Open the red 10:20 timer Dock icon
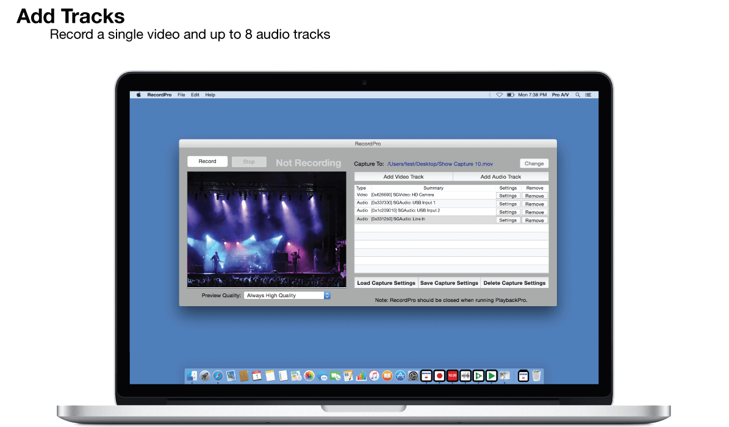729x427 pixels. [453, 375]
